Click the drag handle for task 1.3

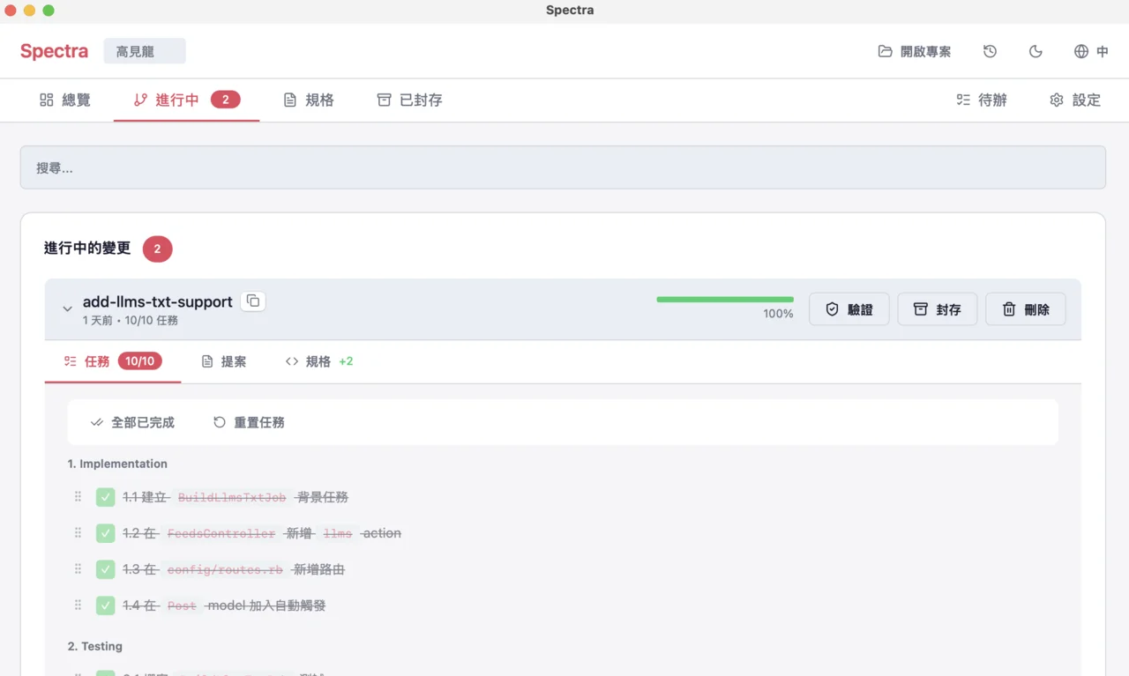pos(78,569)
